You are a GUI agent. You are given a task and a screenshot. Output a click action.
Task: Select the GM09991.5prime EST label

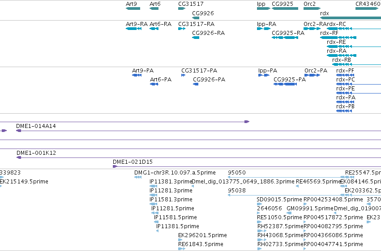pos(310,208)
